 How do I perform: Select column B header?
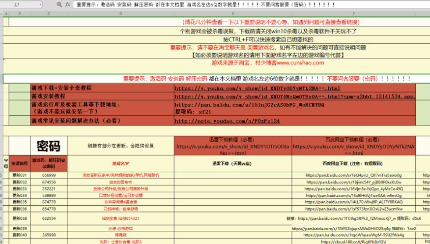20,13
